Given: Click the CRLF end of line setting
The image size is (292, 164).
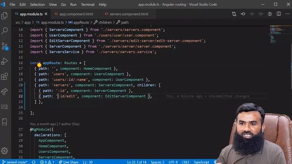Looking at the screenshot, I should click(186, 162).
